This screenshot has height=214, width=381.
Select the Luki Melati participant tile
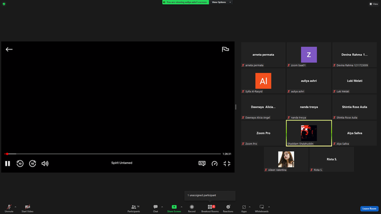click(355, 81)
